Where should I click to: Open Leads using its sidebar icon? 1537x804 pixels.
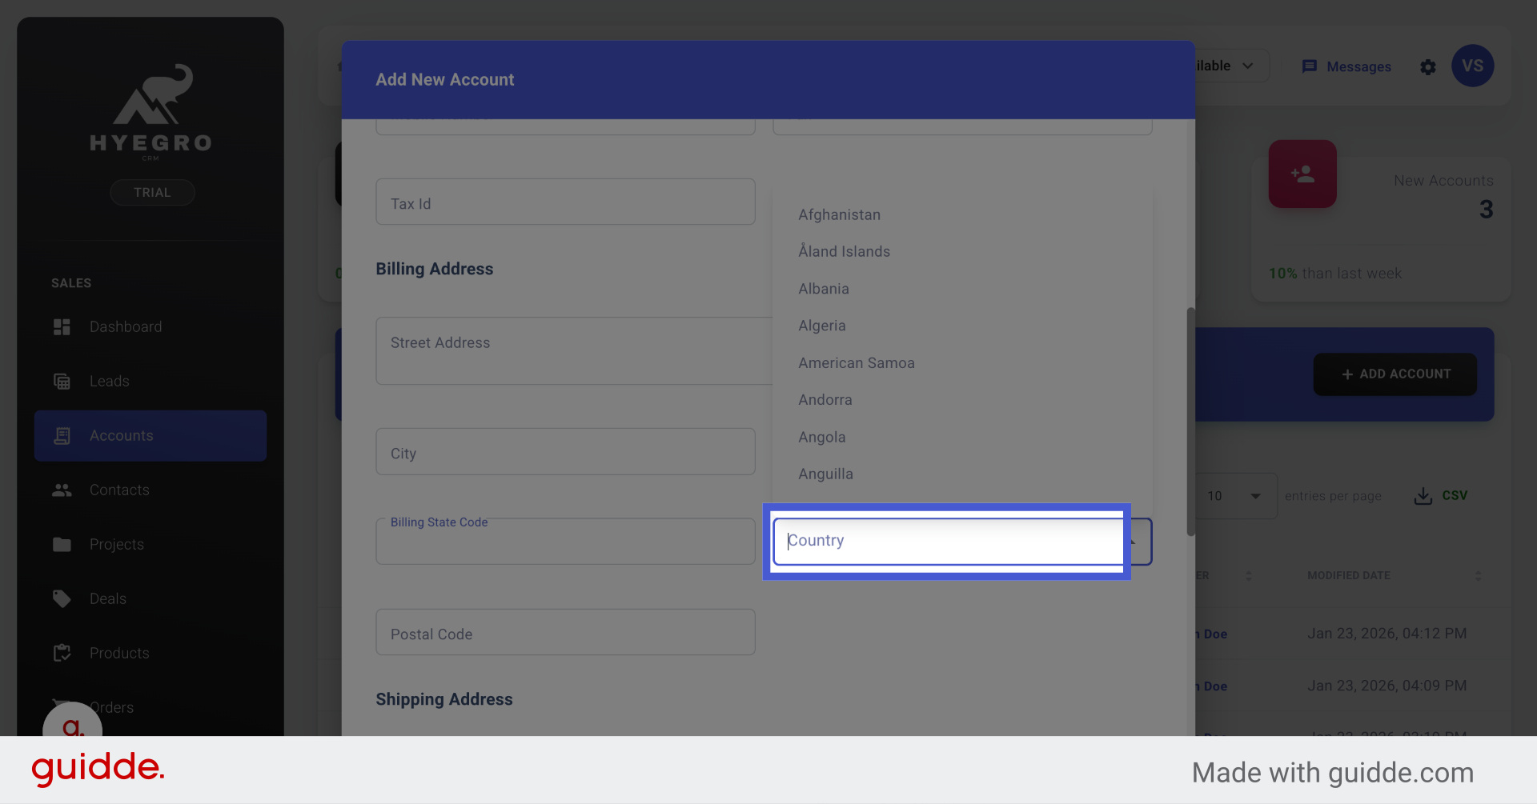(62, 381)
